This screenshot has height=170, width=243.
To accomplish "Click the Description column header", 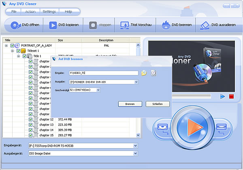I will 106,40.
